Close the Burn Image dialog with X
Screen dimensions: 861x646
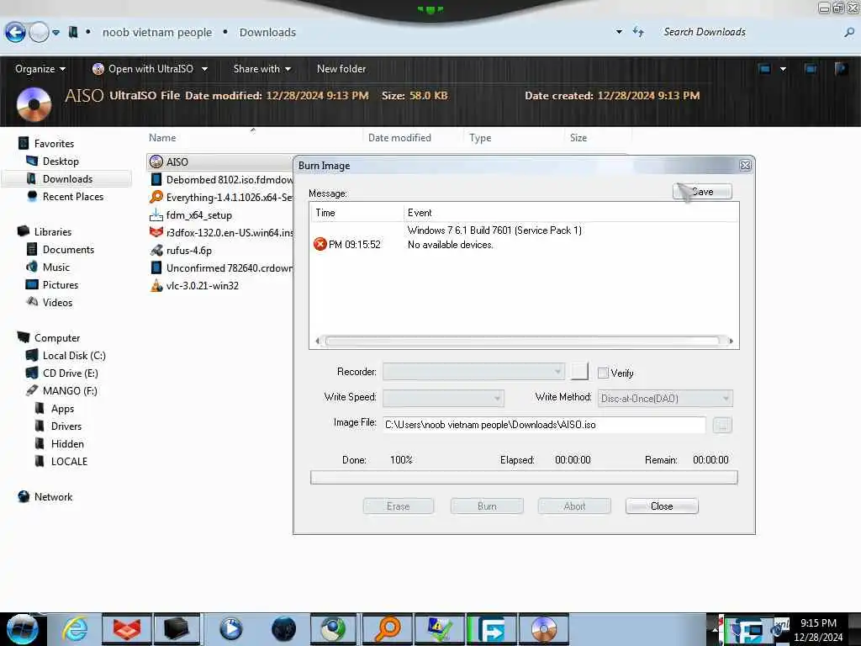coord(745,166)
